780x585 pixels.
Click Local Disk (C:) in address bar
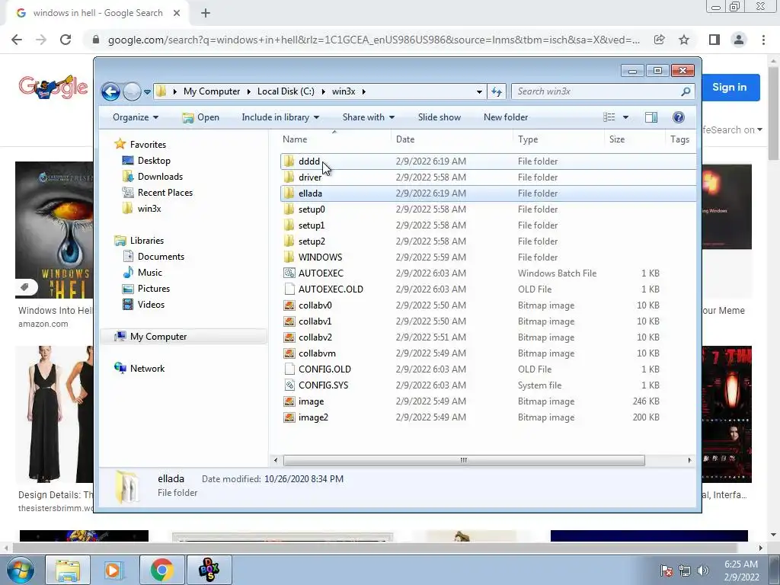(x=286, y=91)
